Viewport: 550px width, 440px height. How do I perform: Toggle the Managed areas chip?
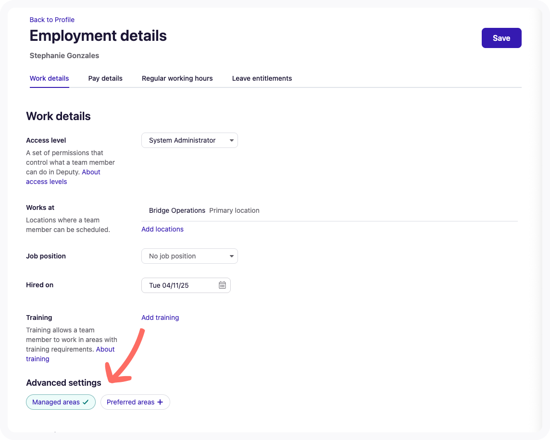pos(61,402)
